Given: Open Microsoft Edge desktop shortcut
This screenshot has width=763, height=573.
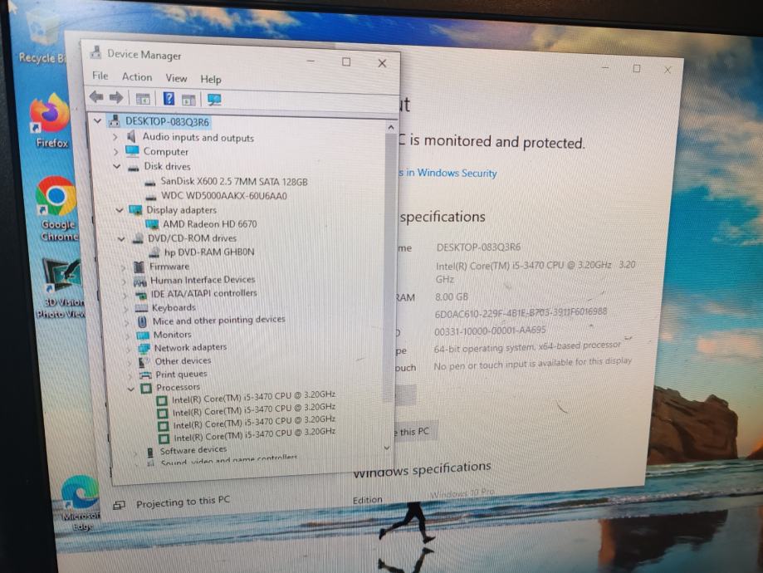Looking at the screenshot, I should (81, 503).
